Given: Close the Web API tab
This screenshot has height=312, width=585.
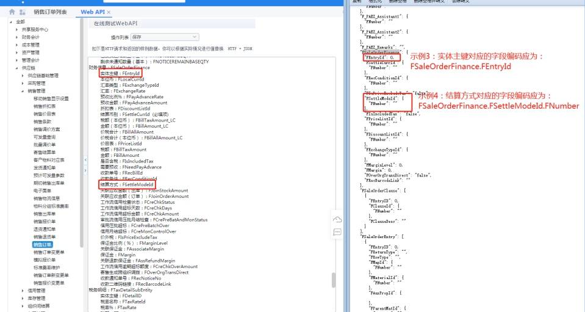Looking at the screenshot, I should click(109, 12).
